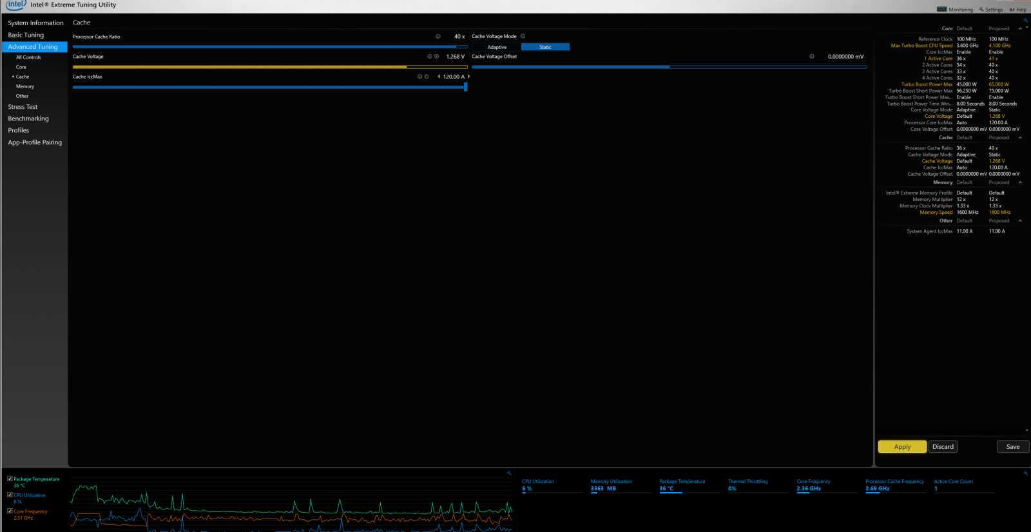This screenshot has width=1031, height=532.
Task: Click Processor Cache Ratio value 40 x
Action: pos(459,37)
